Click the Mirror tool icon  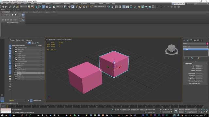(109, 7)
